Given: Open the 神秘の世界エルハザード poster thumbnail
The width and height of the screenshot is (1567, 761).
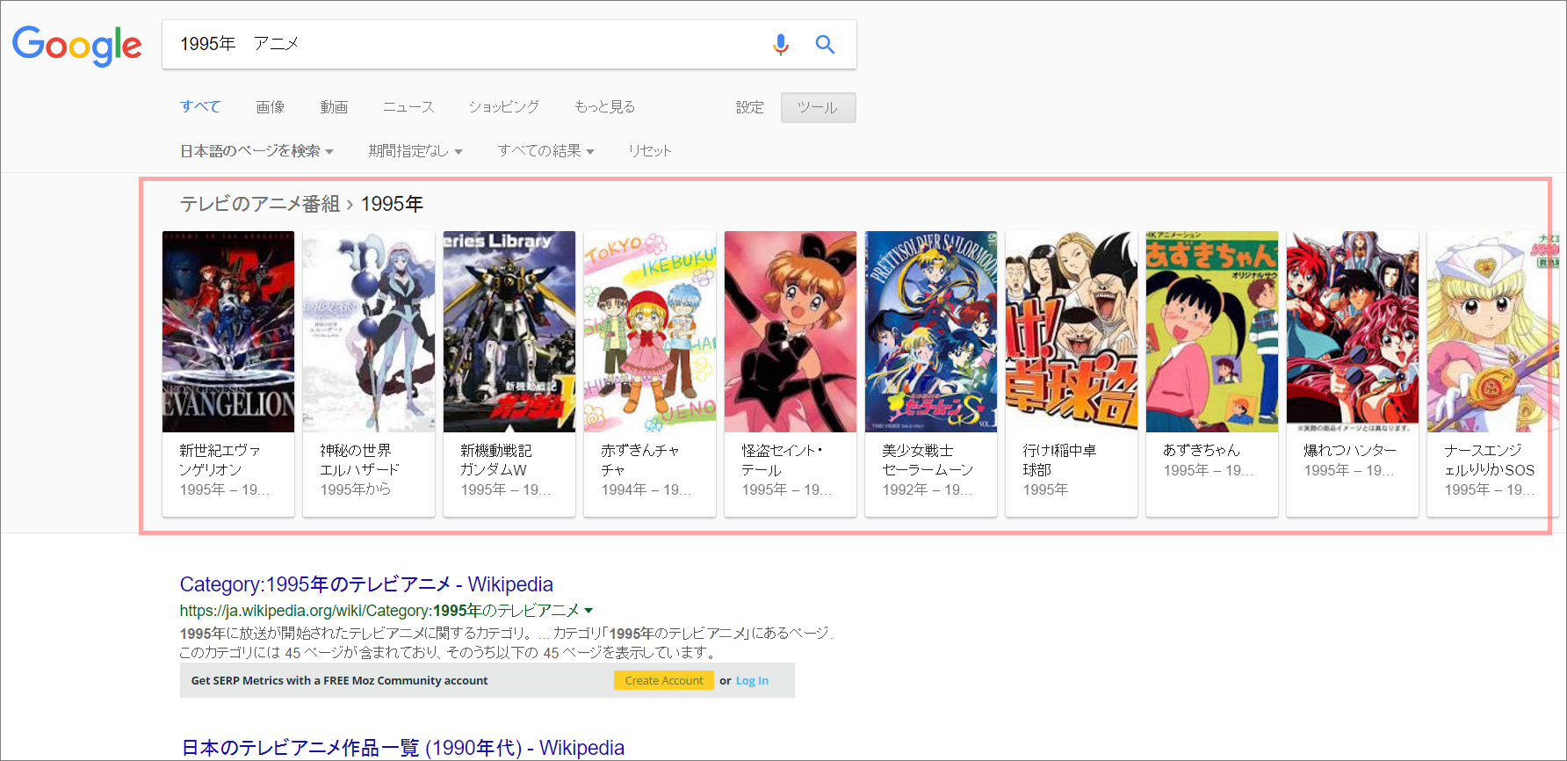Looking at the screenshot, I should tap(369, 331).
